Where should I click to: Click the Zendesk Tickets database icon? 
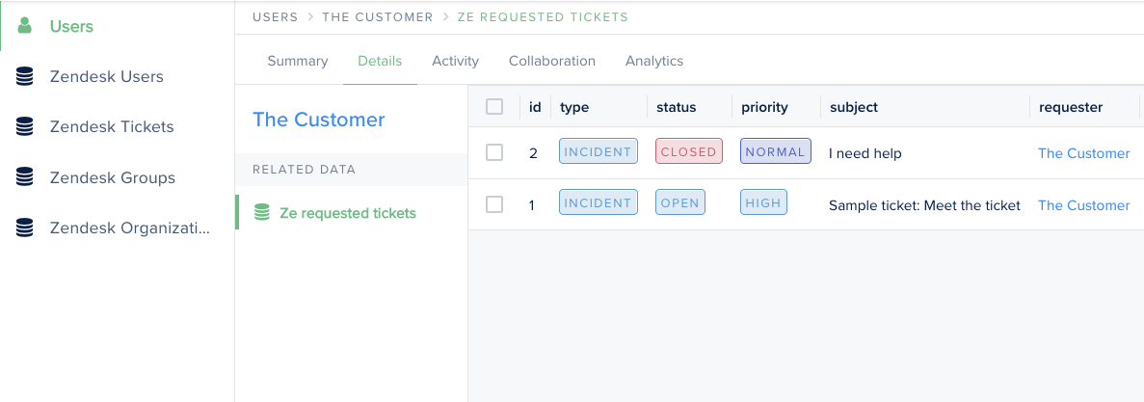(x=25, y=127)
